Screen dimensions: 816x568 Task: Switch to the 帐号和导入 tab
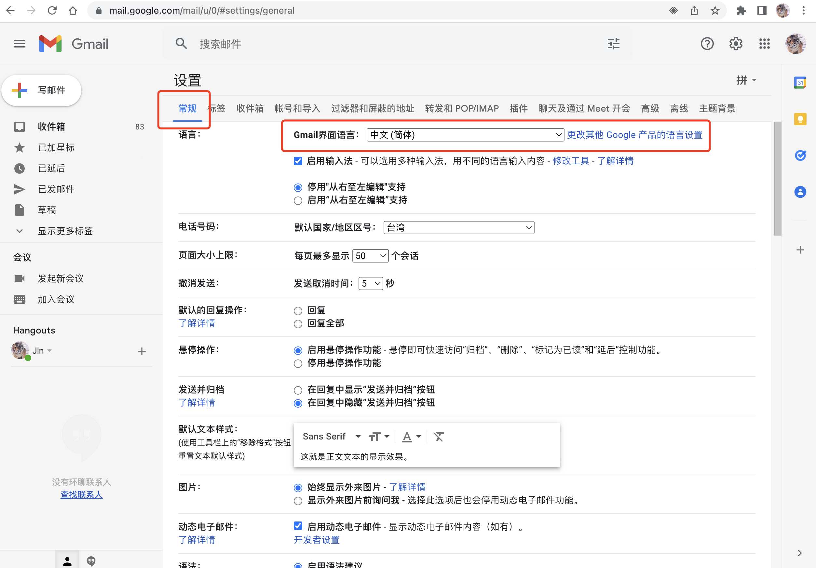click(297, 108)
